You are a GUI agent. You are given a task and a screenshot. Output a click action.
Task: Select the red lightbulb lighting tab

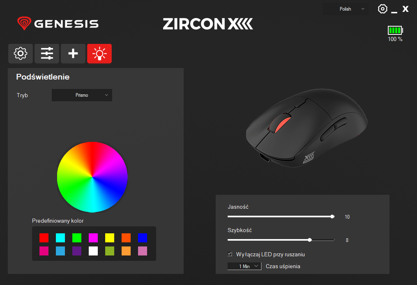99,54
